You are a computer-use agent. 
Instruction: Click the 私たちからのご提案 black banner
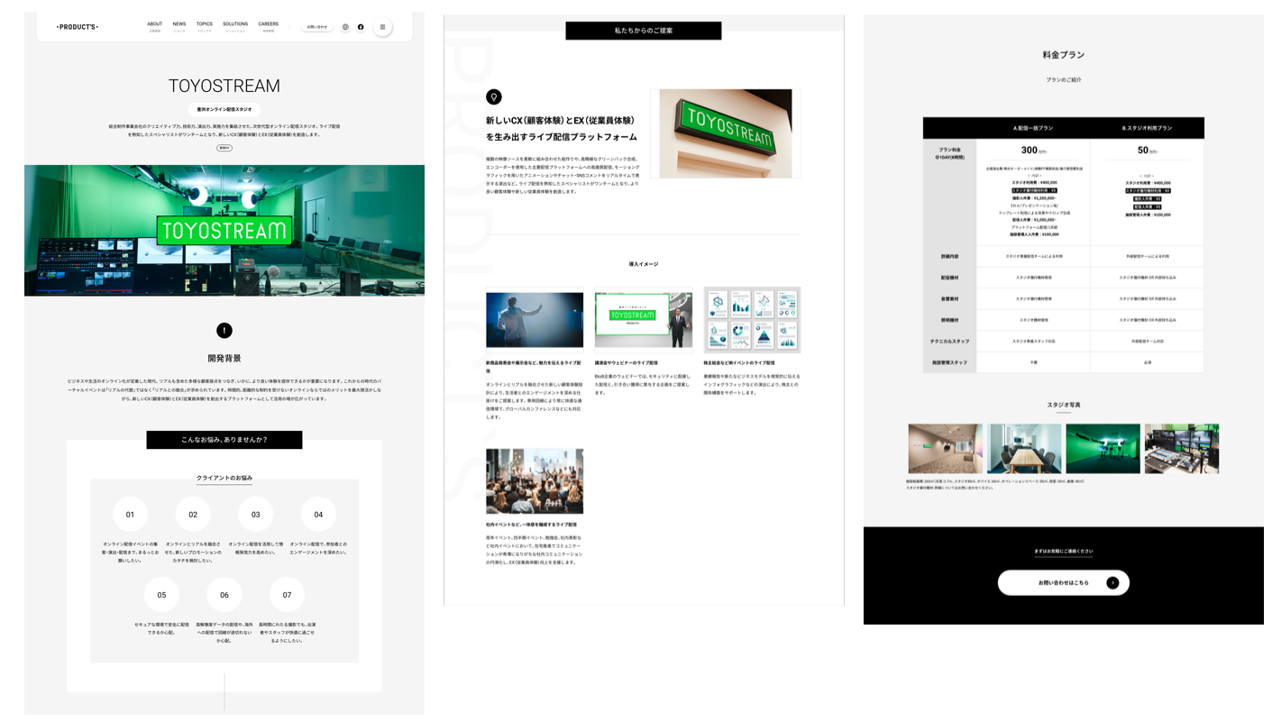[x=644, y=31]
